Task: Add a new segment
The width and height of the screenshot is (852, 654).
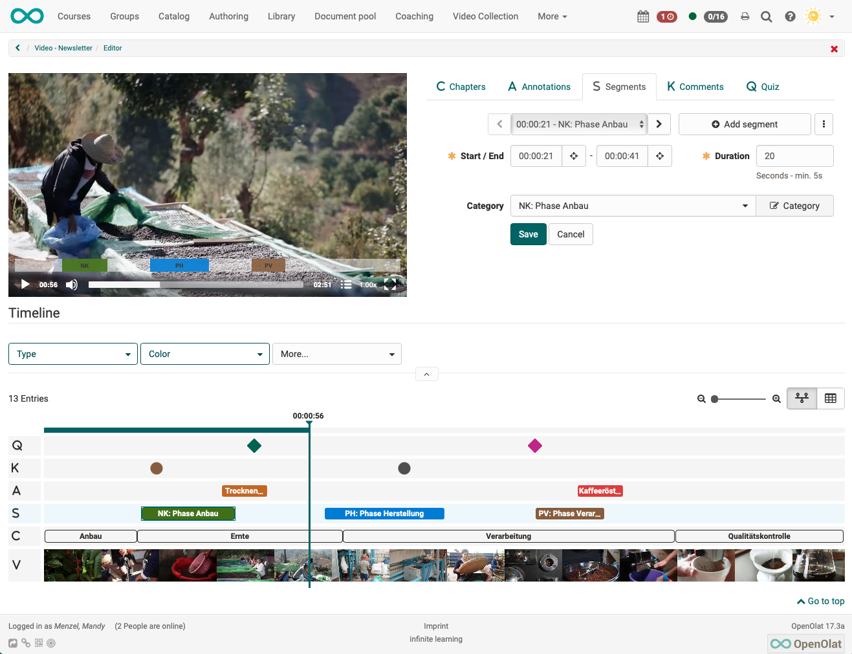Action: (x=745, y=124)
